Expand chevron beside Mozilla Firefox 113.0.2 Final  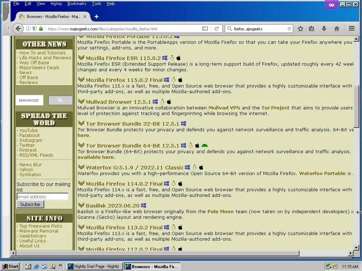click(81, 227)
